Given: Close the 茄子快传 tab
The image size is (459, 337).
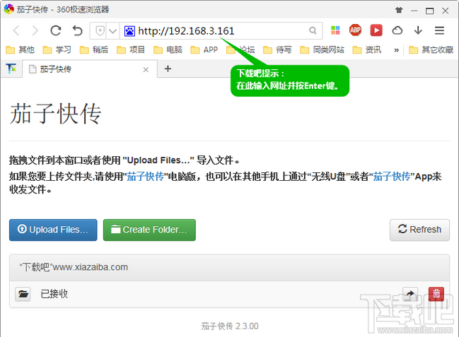Looking at the screenshot, I should pyautogui.click(x=146, y=70).
